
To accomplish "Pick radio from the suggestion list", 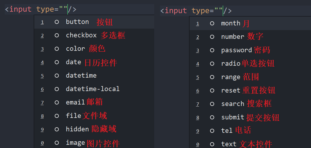I will [250, 64].
